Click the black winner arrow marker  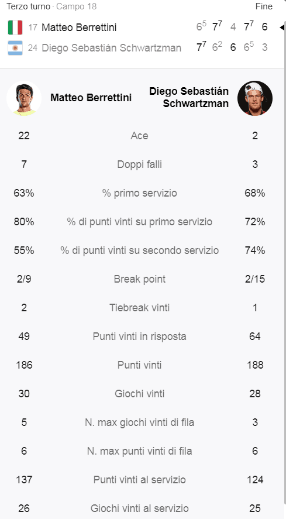tap(282, 27)
